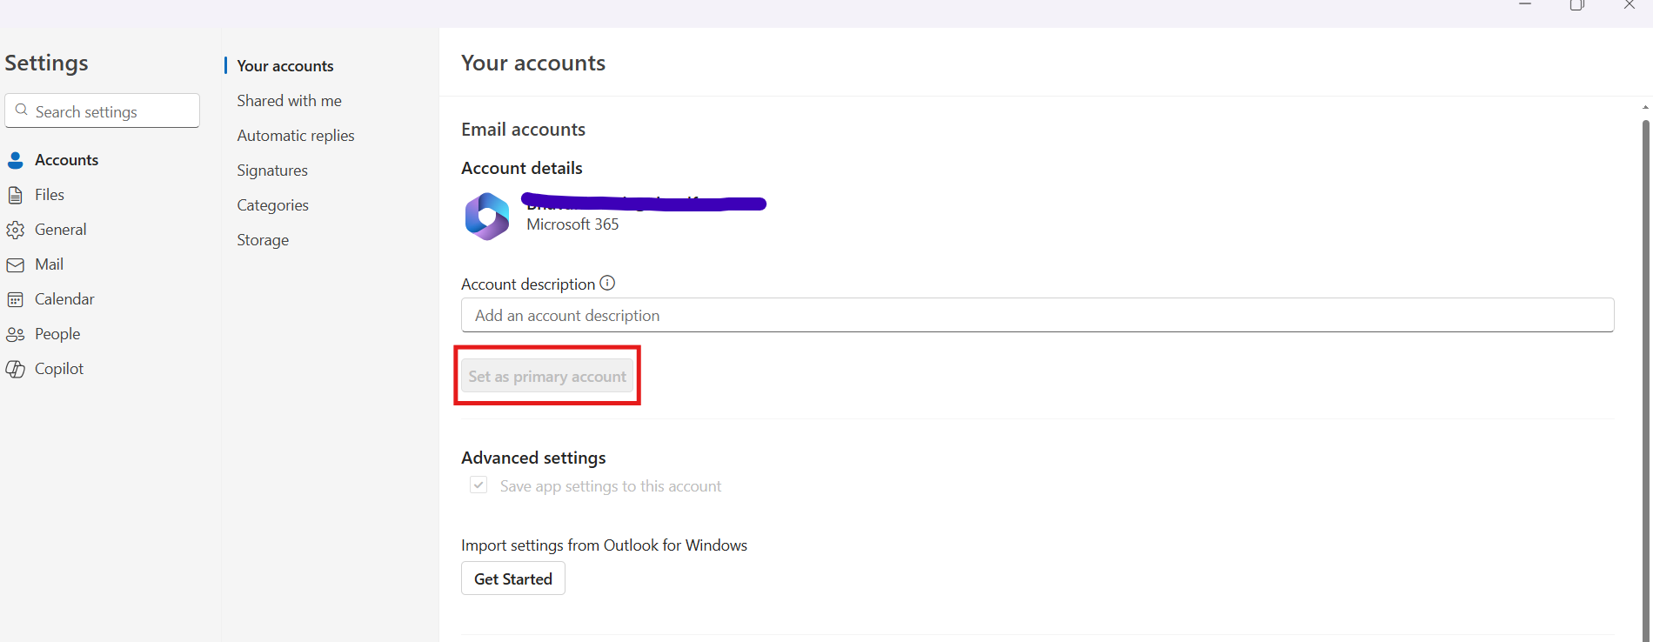Screen dimensions: 1653x642
Task: Click the Your accounts page title
Action: (x=533, y=63)
